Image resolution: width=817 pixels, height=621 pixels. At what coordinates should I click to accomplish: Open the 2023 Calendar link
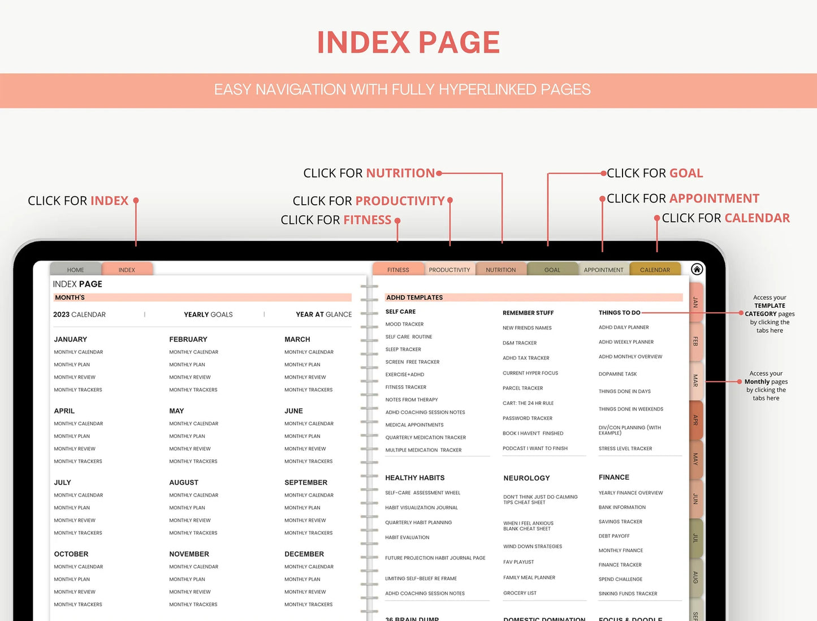79,314
